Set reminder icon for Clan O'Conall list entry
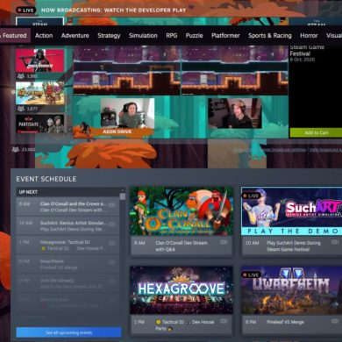342x342 pixels. tap(112, 205)
